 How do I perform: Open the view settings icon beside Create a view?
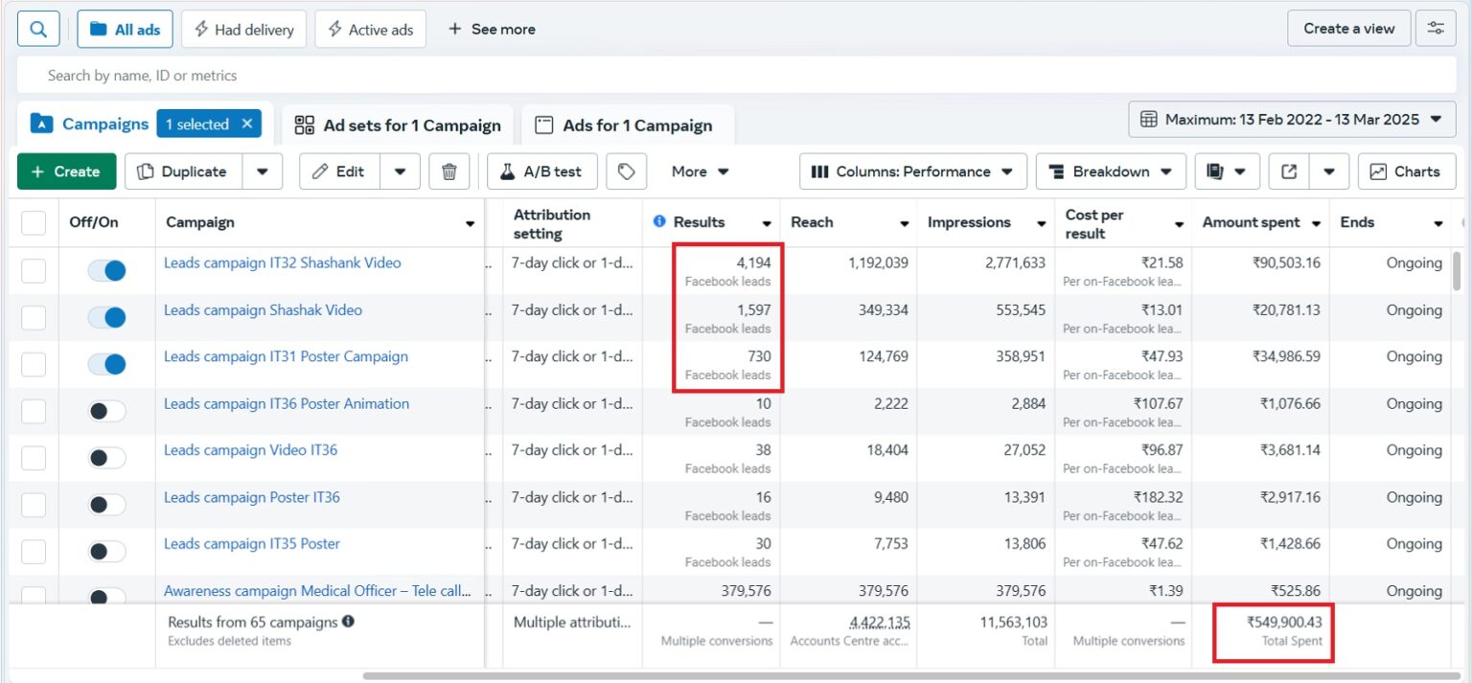(1435, 28)
